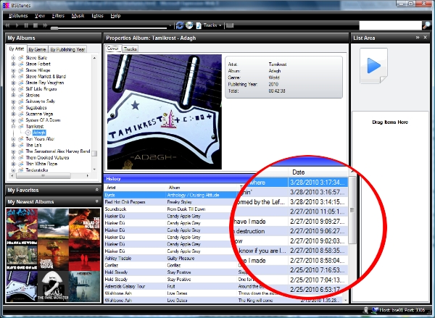Image resolution: width=435 pixels, height=318 pixels.
Task: Click the List Area double-chevron icon
Action: tap(418, 38)
